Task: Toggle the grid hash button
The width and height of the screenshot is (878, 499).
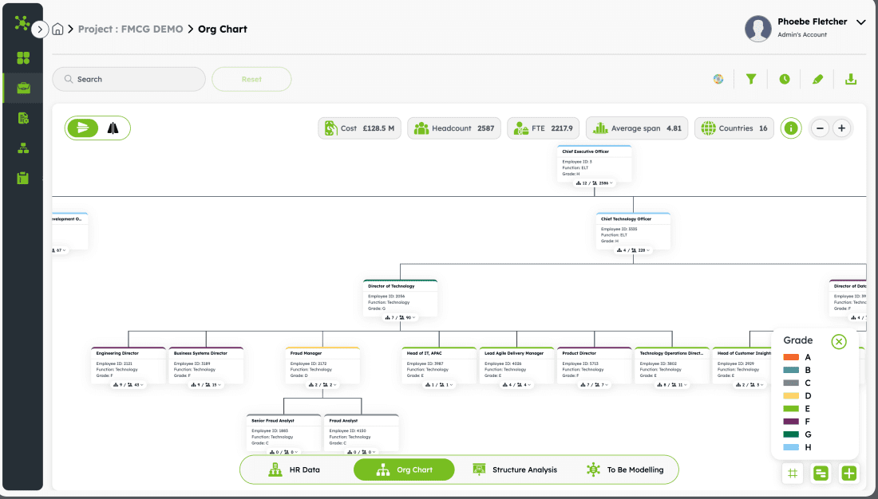Action: click(793, 473)
